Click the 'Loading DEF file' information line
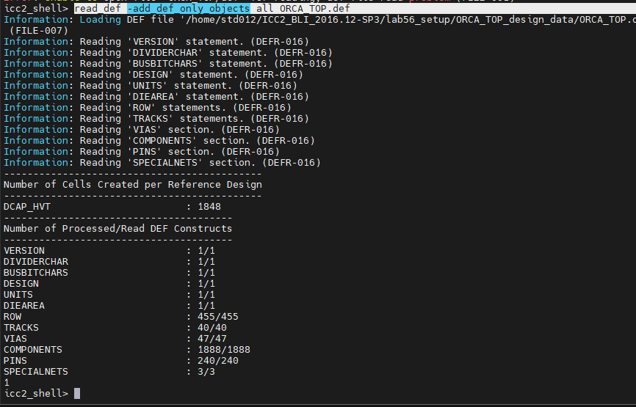 coord(319,20)
